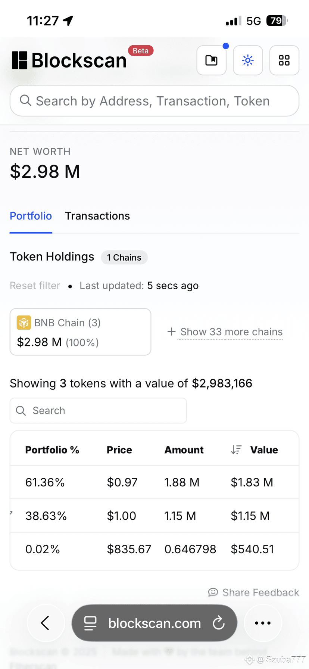Open the browser three-dot menu
This screenshot has height=669, width=309.
pyautogui.click(x=263, y=623)
